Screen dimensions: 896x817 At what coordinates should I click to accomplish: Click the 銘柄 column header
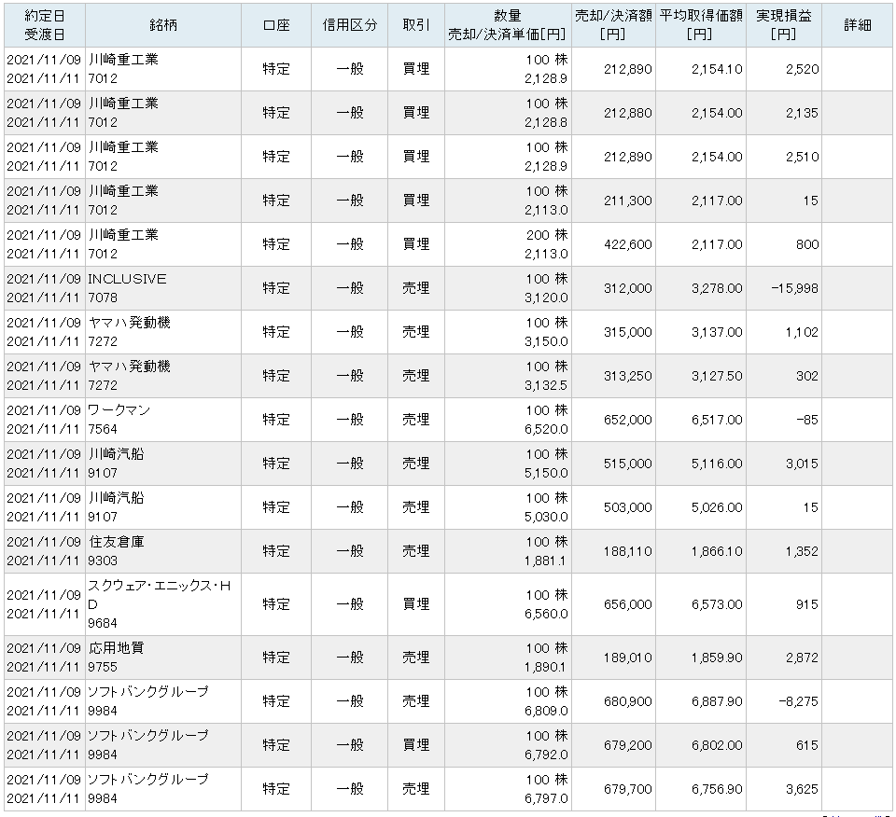pyautogui.click(x=162, y=25)
